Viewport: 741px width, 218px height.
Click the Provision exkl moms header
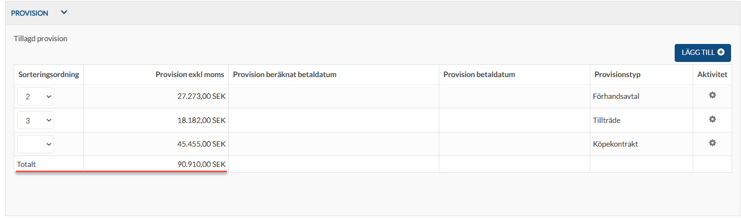(x=190, y=75)
